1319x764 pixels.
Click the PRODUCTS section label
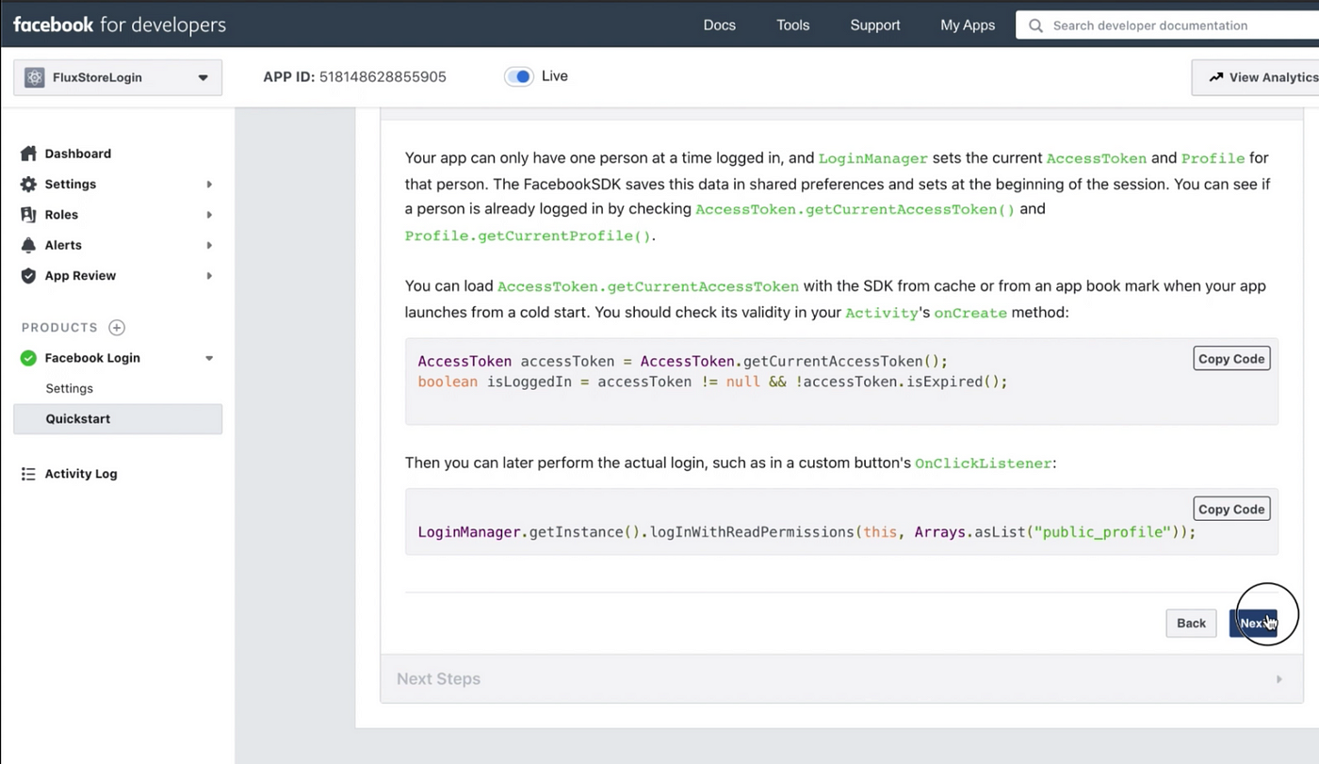[x=59, y=328]
